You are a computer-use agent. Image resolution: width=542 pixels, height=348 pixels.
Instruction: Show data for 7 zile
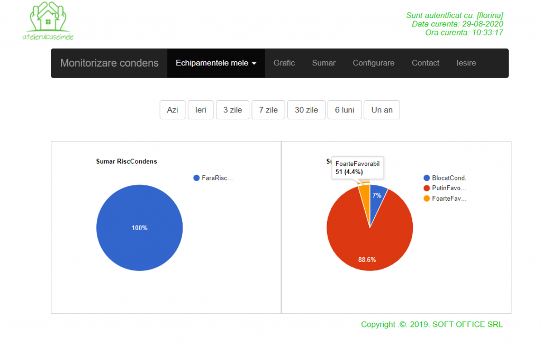click(x=268, y=110)
